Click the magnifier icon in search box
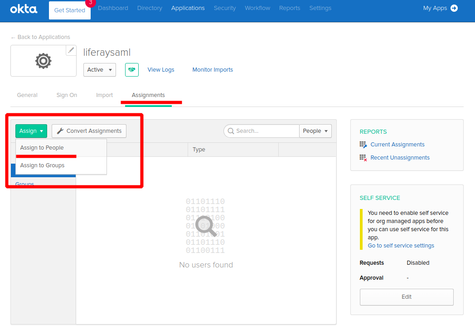 pos(231,131)
